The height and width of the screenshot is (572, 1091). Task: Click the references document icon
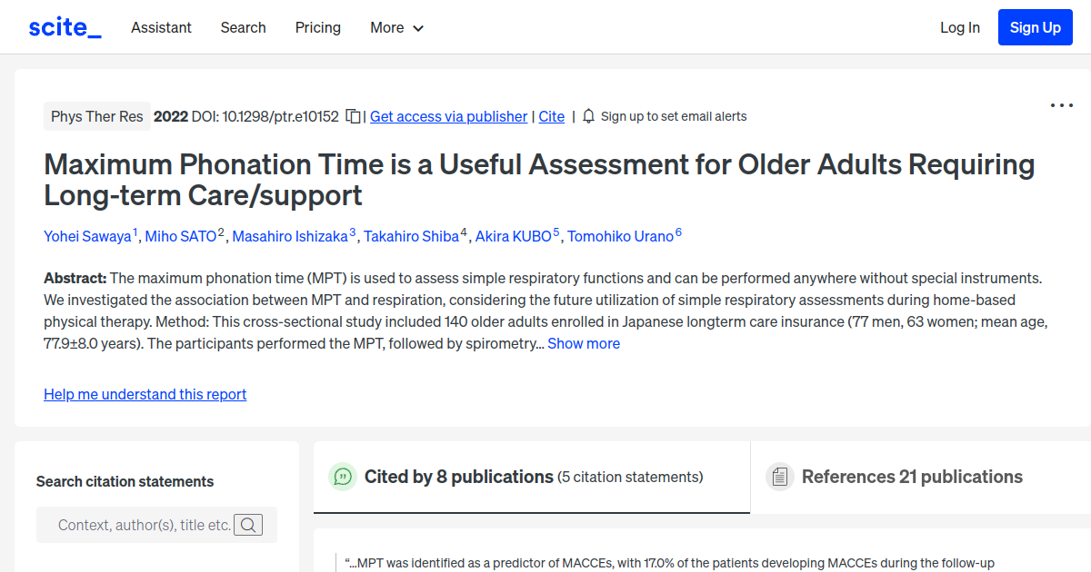(780, 476)
